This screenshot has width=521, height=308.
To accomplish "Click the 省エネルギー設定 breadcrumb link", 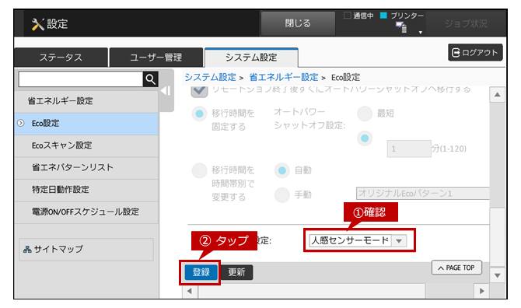I will [284, 78].
